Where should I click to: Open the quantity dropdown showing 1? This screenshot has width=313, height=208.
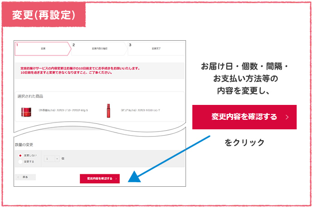tap(51, 158)
